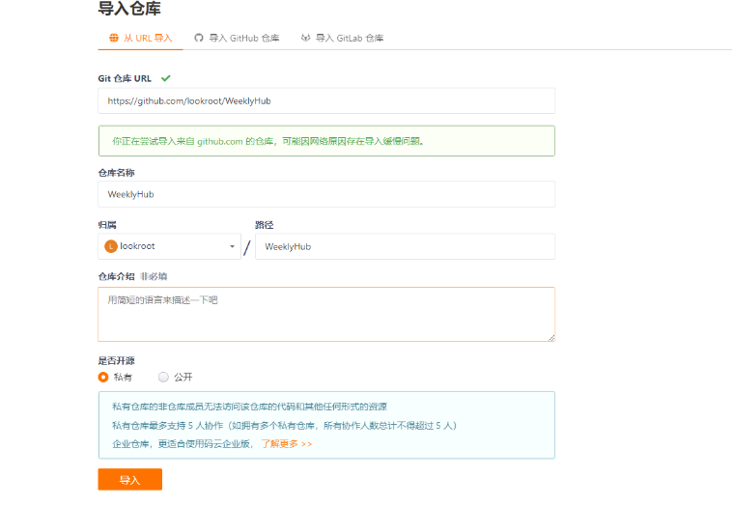Click the globe icon on URL import tab
The height and width of the screenshot is (506, 732).
coord(114,38)
